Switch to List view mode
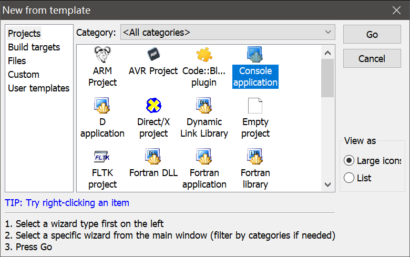Screen dimensions: 410x257 tap(349, 178)
